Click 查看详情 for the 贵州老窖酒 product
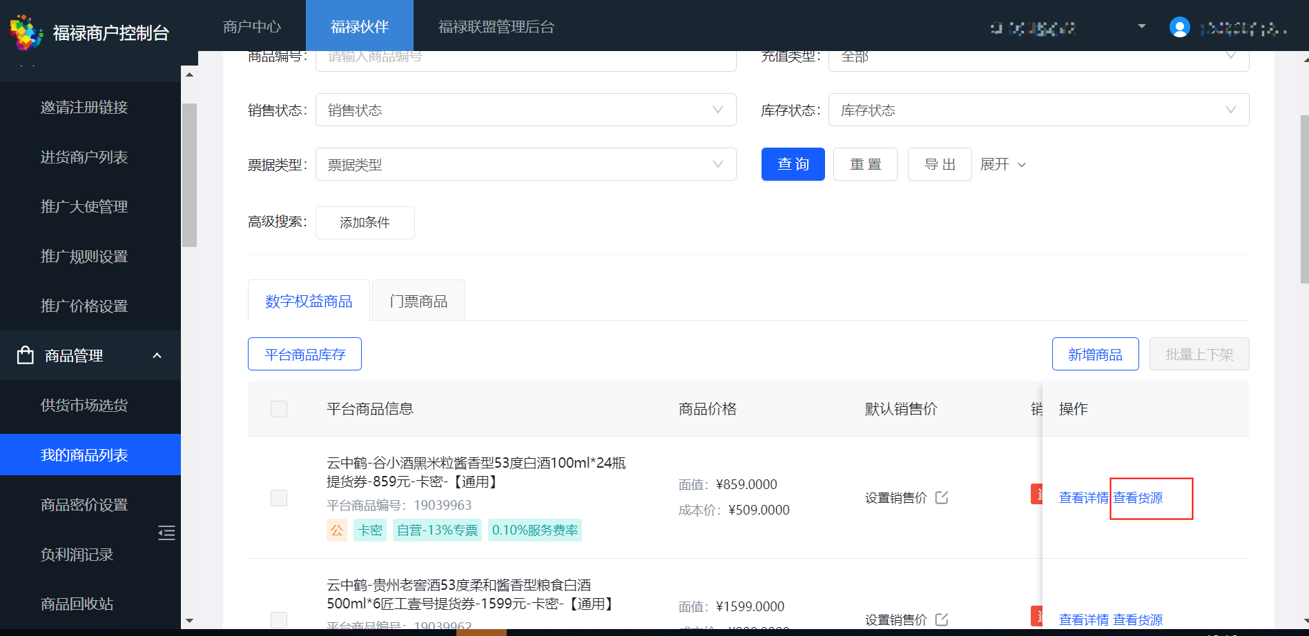 pos(1084,619)
